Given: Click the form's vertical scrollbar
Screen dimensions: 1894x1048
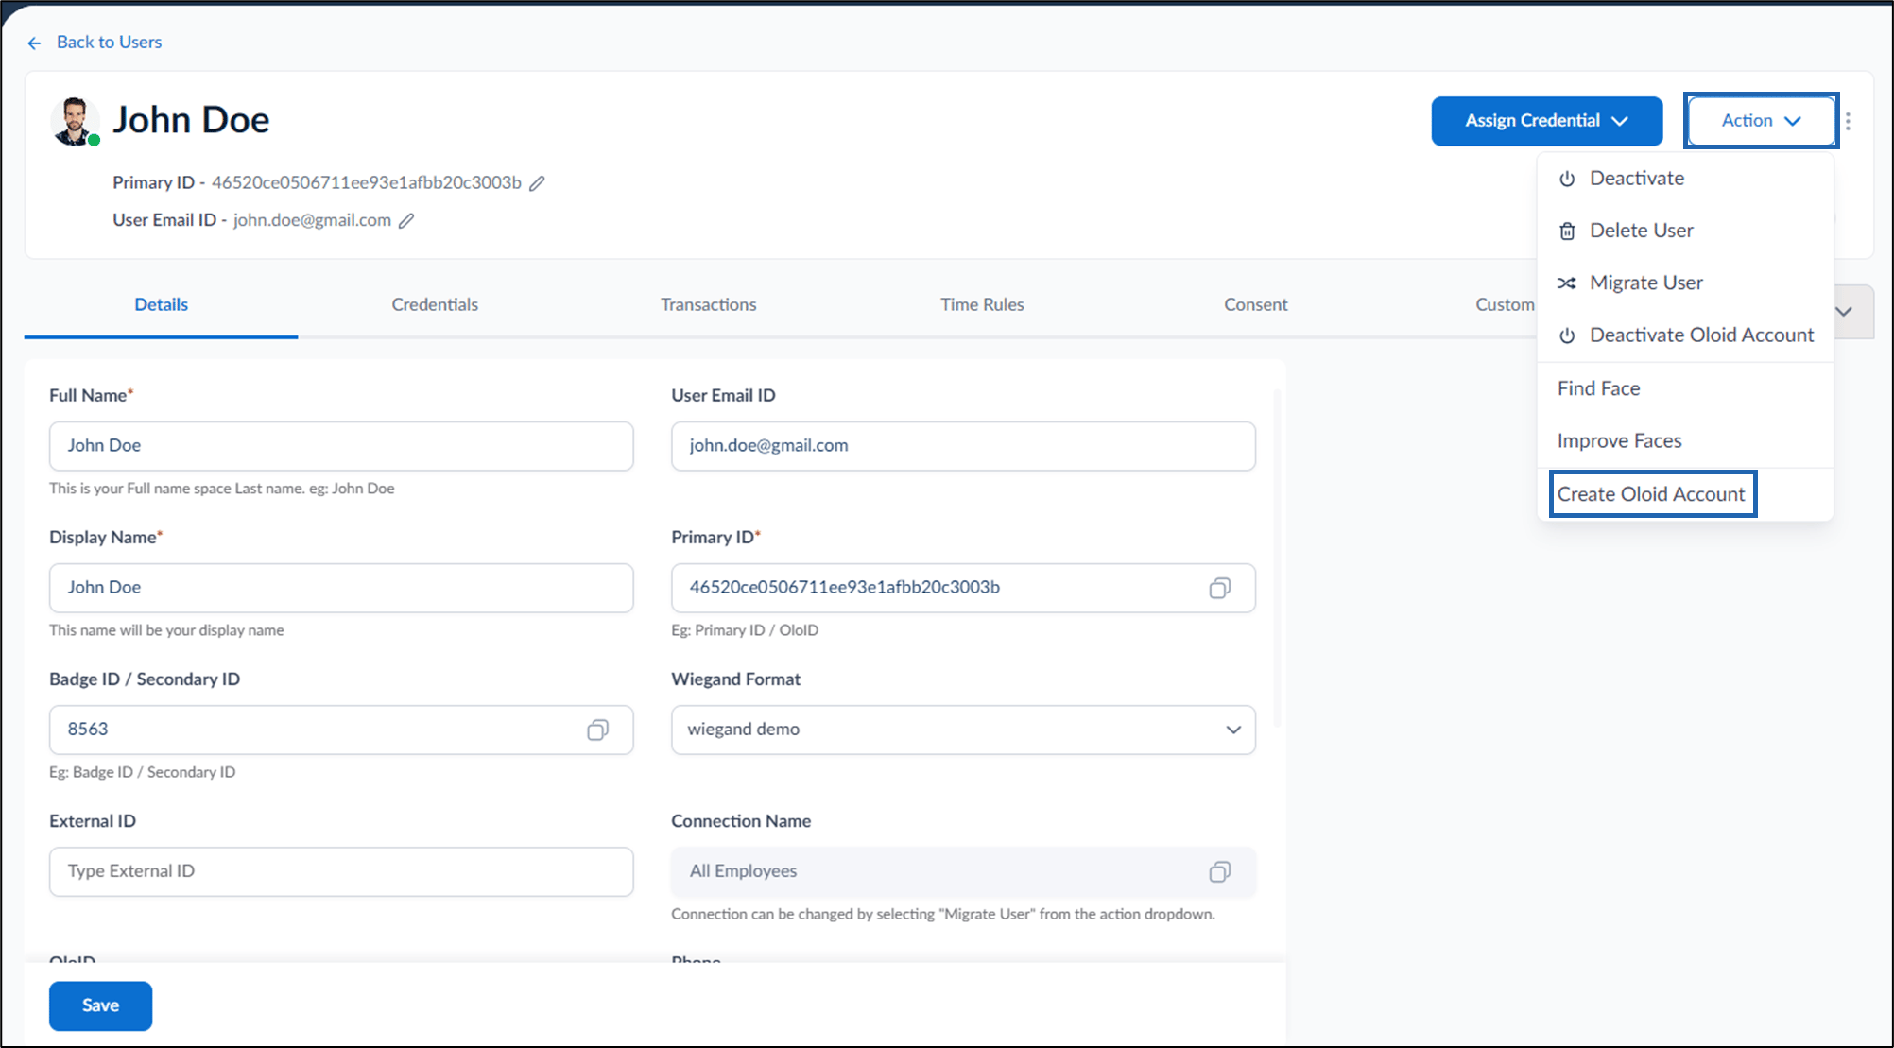Looking at the screenshot, I should click(x=1278, y=558).
